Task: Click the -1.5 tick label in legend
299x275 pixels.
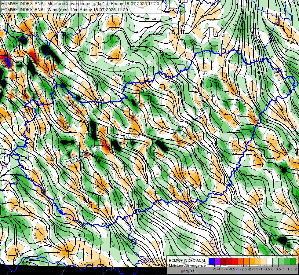Action: pos(255,269)
